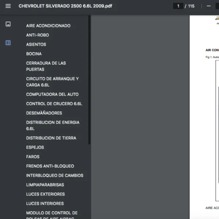Select COMPUTADORA DEL AUTO bookmark

(52, 94)
